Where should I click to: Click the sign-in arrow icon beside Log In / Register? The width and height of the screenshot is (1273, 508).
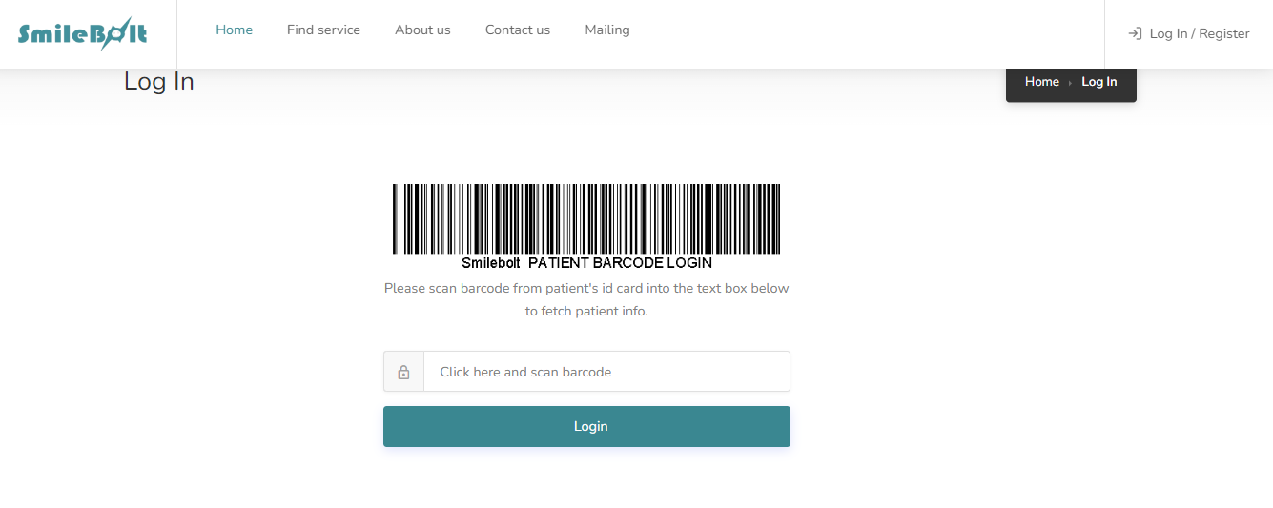point(1135,33)
